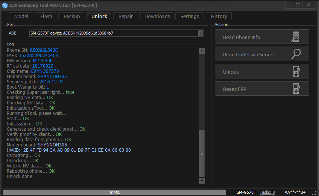The height and width of the screenshot is (196, 319).
Task: Click the Security patch 2016-12-01 value
Action: click(x=51, y=82)
